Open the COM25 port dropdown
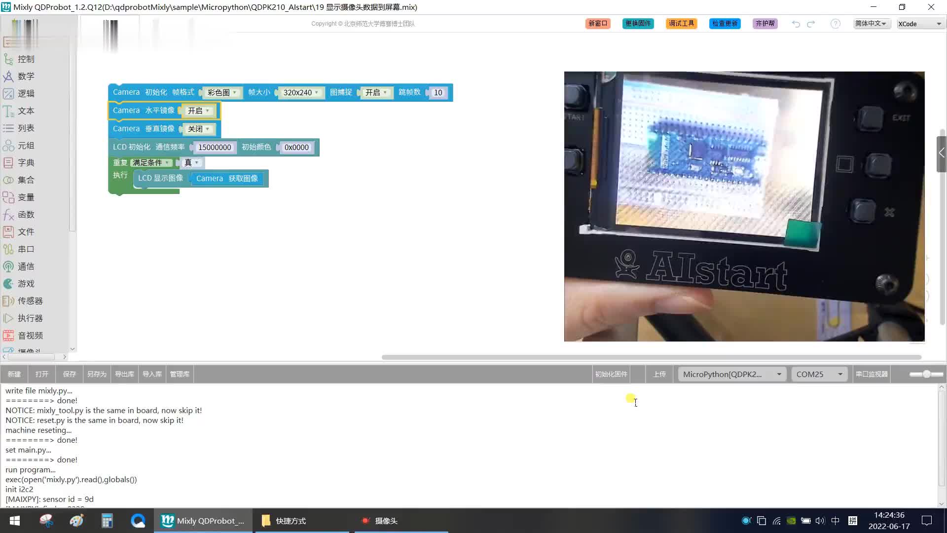 tap(819, 375)
